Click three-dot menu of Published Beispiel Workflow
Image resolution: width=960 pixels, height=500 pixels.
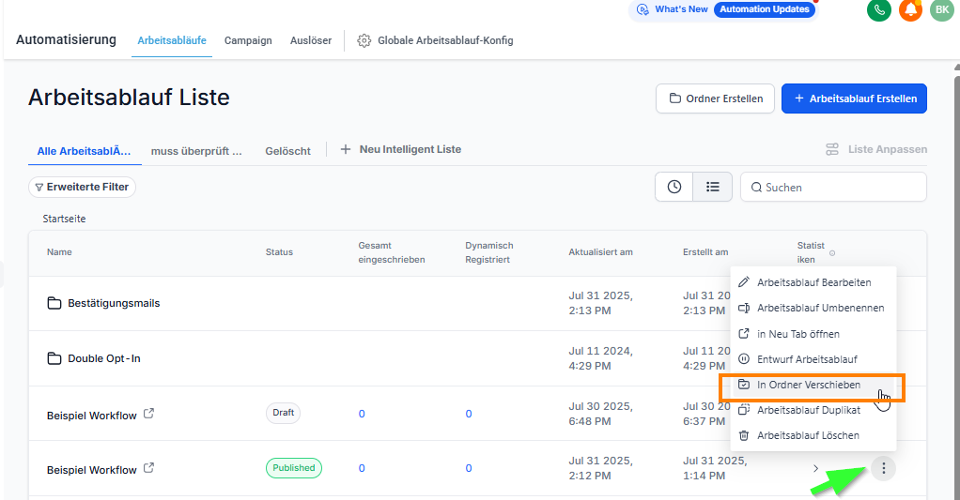(884, 469)
